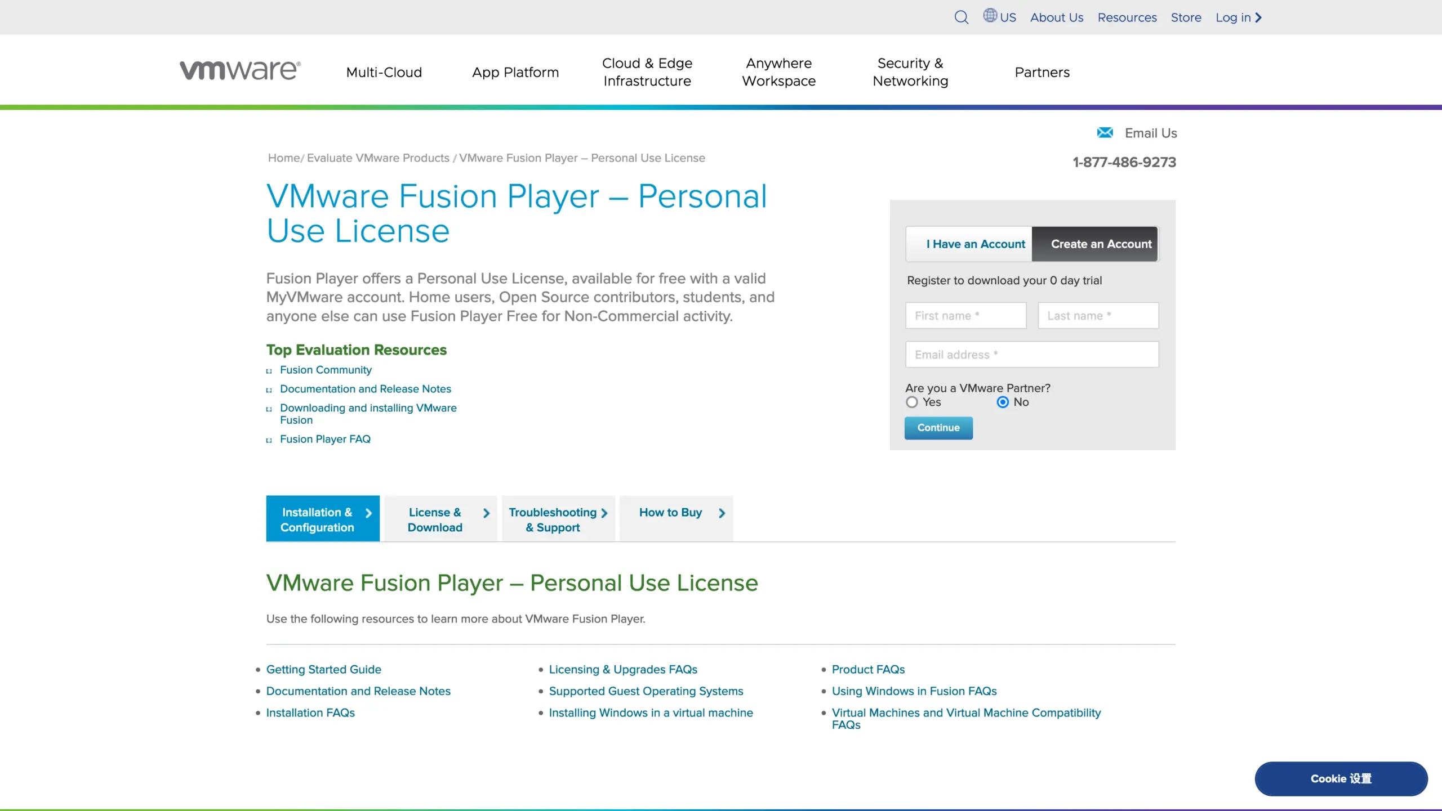
Task: Open Resources link in top bar
Action: [1127, 17]
